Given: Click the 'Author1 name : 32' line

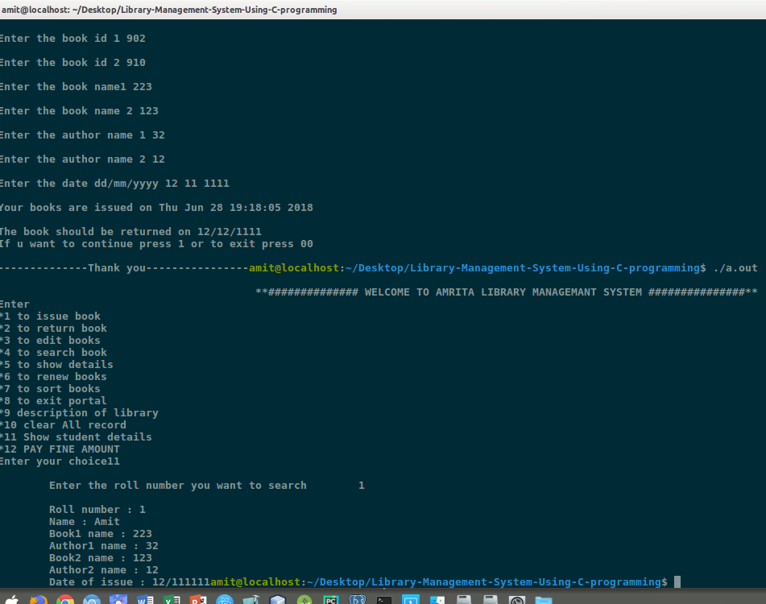Looking at the screenshot, I should click(x=104, y=546).
